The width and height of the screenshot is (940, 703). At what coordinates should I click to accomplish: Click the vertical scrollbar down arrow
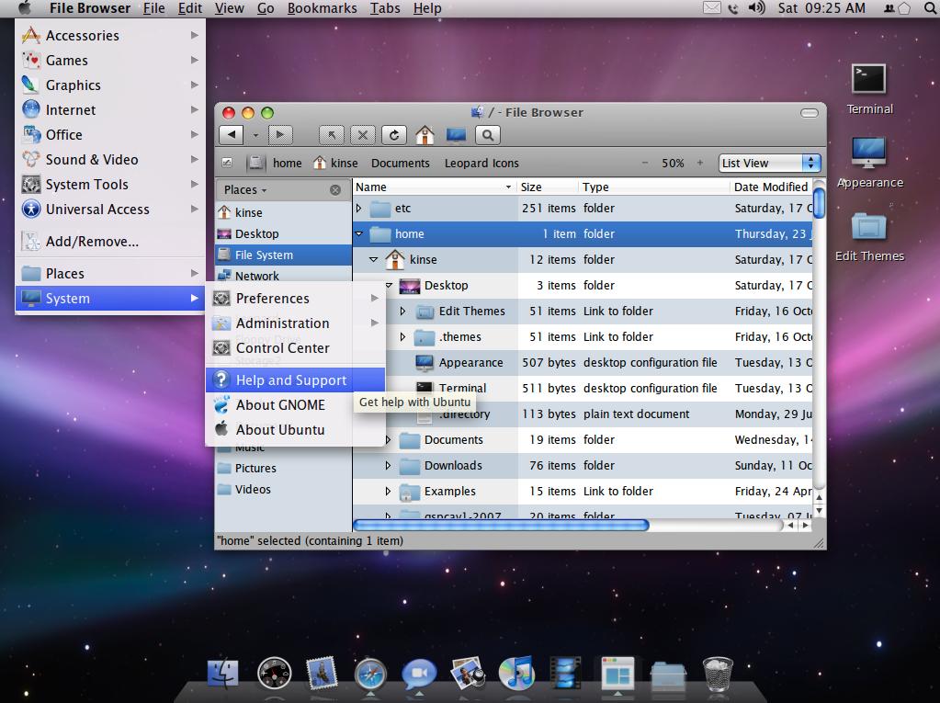pos(819,511)
